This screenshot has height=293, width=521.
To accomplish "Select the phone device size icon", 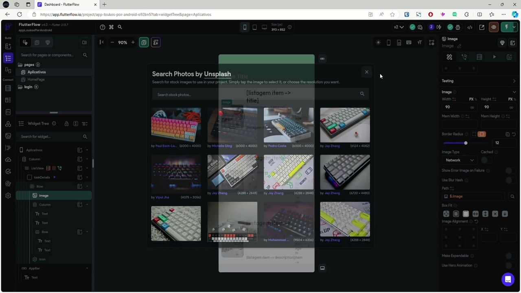I will tap(245, 27).
